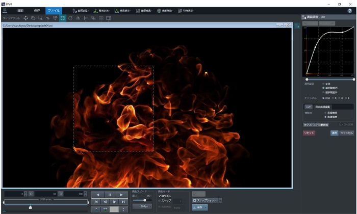Click the playback speed slider handle
Screen dimensions: 357x214
[145, 200]
